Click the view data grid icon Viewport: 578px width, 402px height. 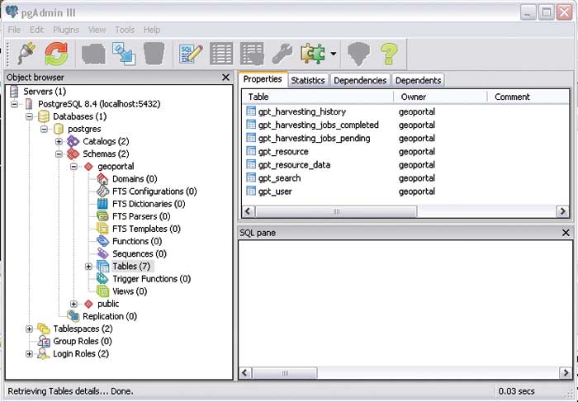[x=221, y=54]
